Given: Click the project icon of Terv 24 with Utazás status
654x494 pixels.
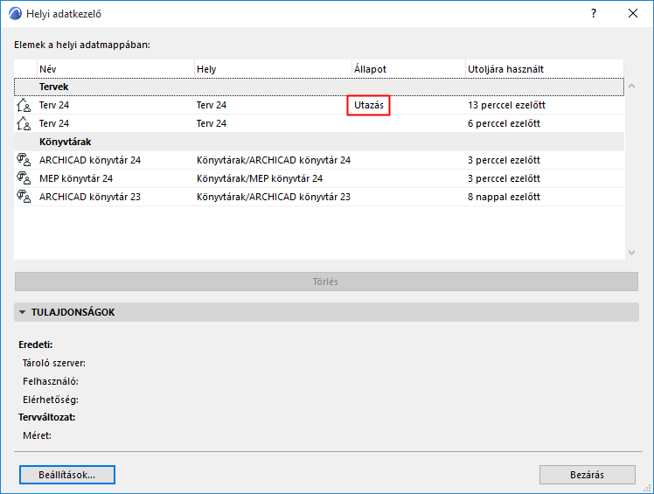Looking at the screenshot, I should click(x=24, y=105).
